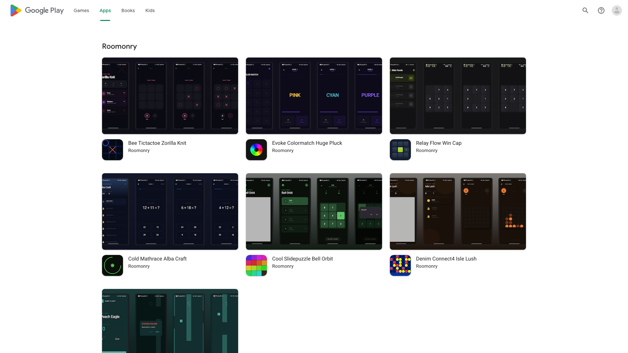View Denim Connect4 Isle Lush screenshot banner
The image size is (628, 353).
pyautogui.click(x=458, y=211)
